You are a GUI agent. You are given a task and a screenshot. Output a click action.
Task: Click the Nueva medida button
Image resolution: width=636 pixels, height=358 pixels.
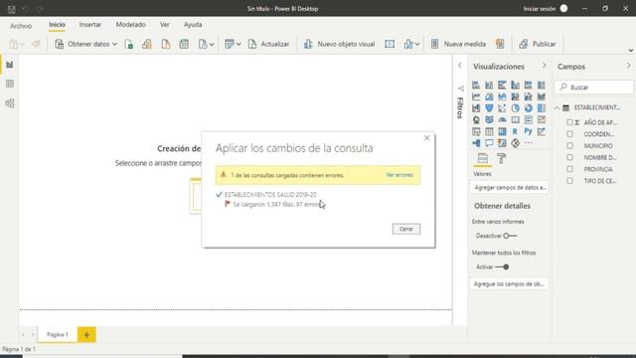click(458, 44)
